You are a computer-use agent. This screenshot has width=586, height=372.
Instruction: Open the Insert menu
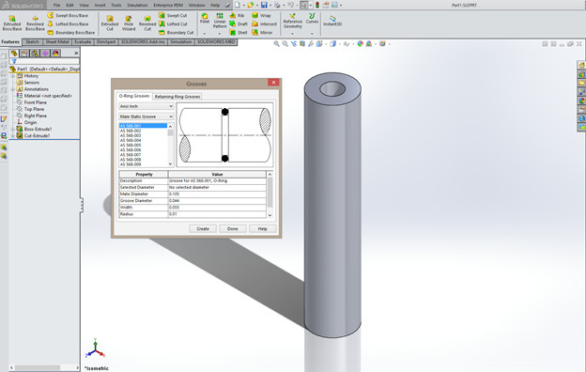point(100,6)
